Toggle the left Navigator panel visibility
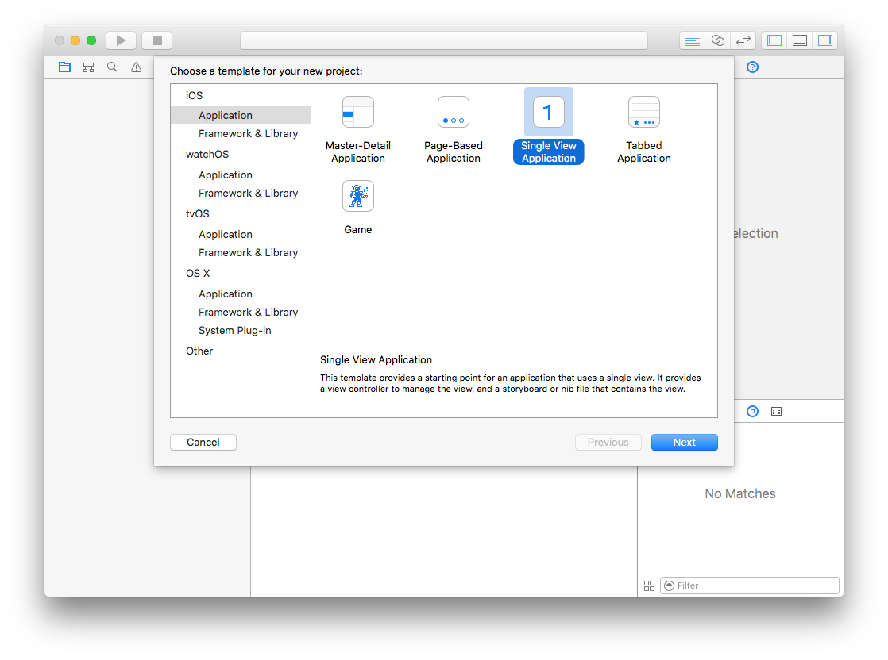Image resolution: width=888 pixels, height=660 pixels. 774,40
